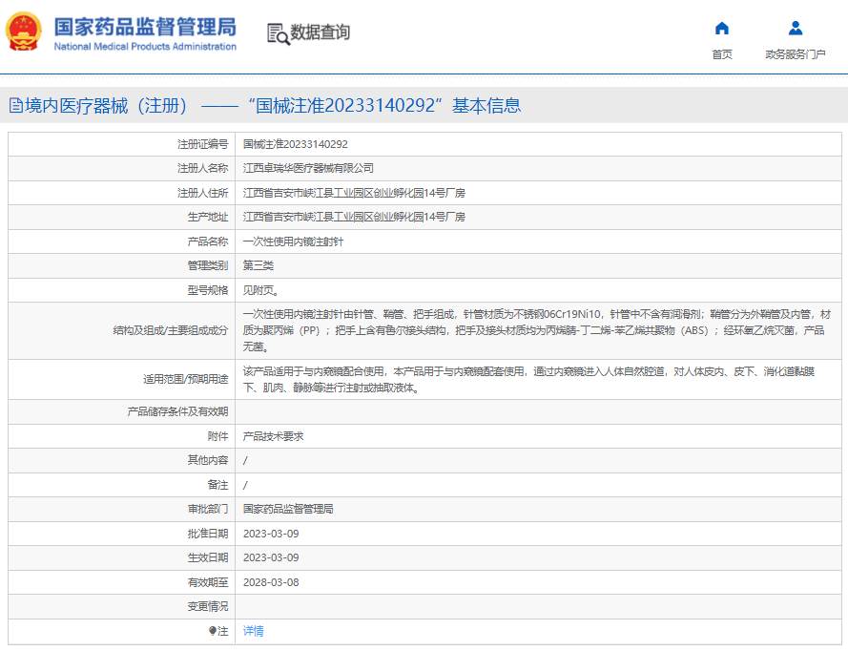Screen dimensions: 848x651
Task: Open the 详情 link
Action: pos(253,631)
